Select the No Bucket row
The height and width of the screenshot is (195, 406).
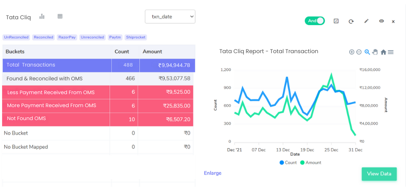[98, 133]
